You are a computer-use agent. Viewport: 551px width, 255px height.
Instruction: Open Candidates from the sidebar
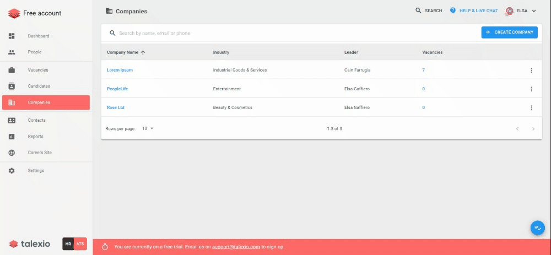[46, 86]
